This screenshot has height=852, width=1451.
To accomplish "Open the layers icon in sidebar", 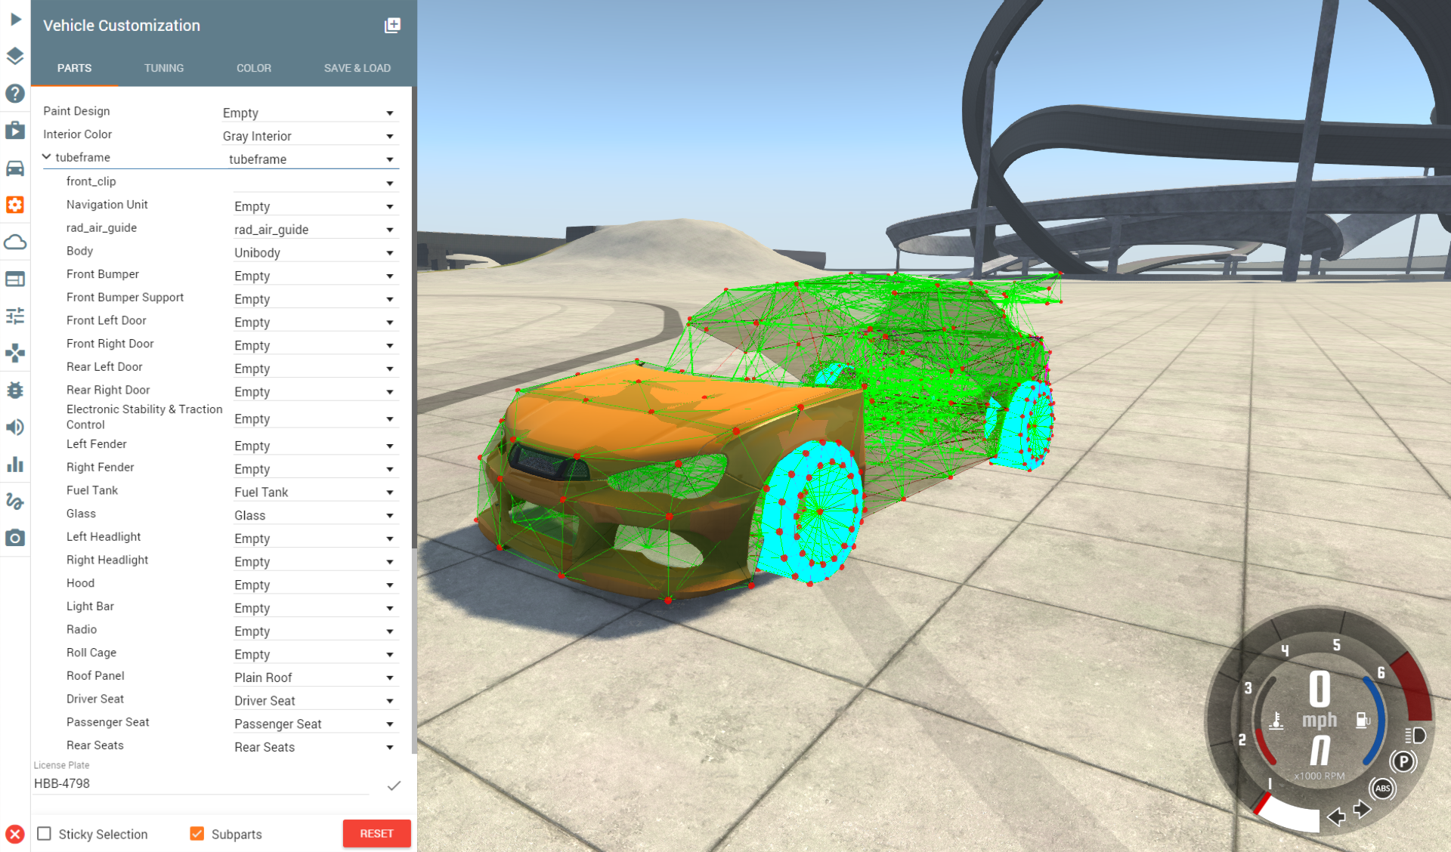I will 15,56.
